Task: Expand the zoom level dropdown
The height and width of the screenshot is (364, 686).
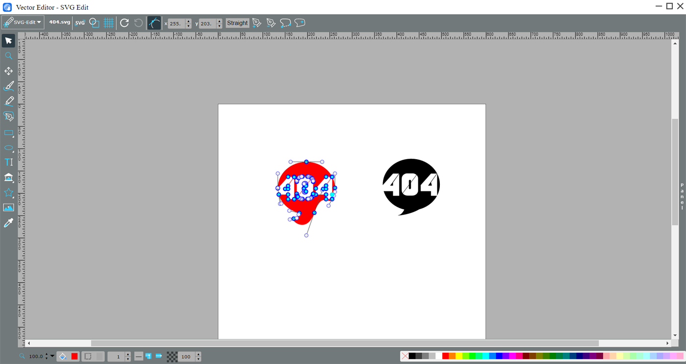Action: [52, 356]
